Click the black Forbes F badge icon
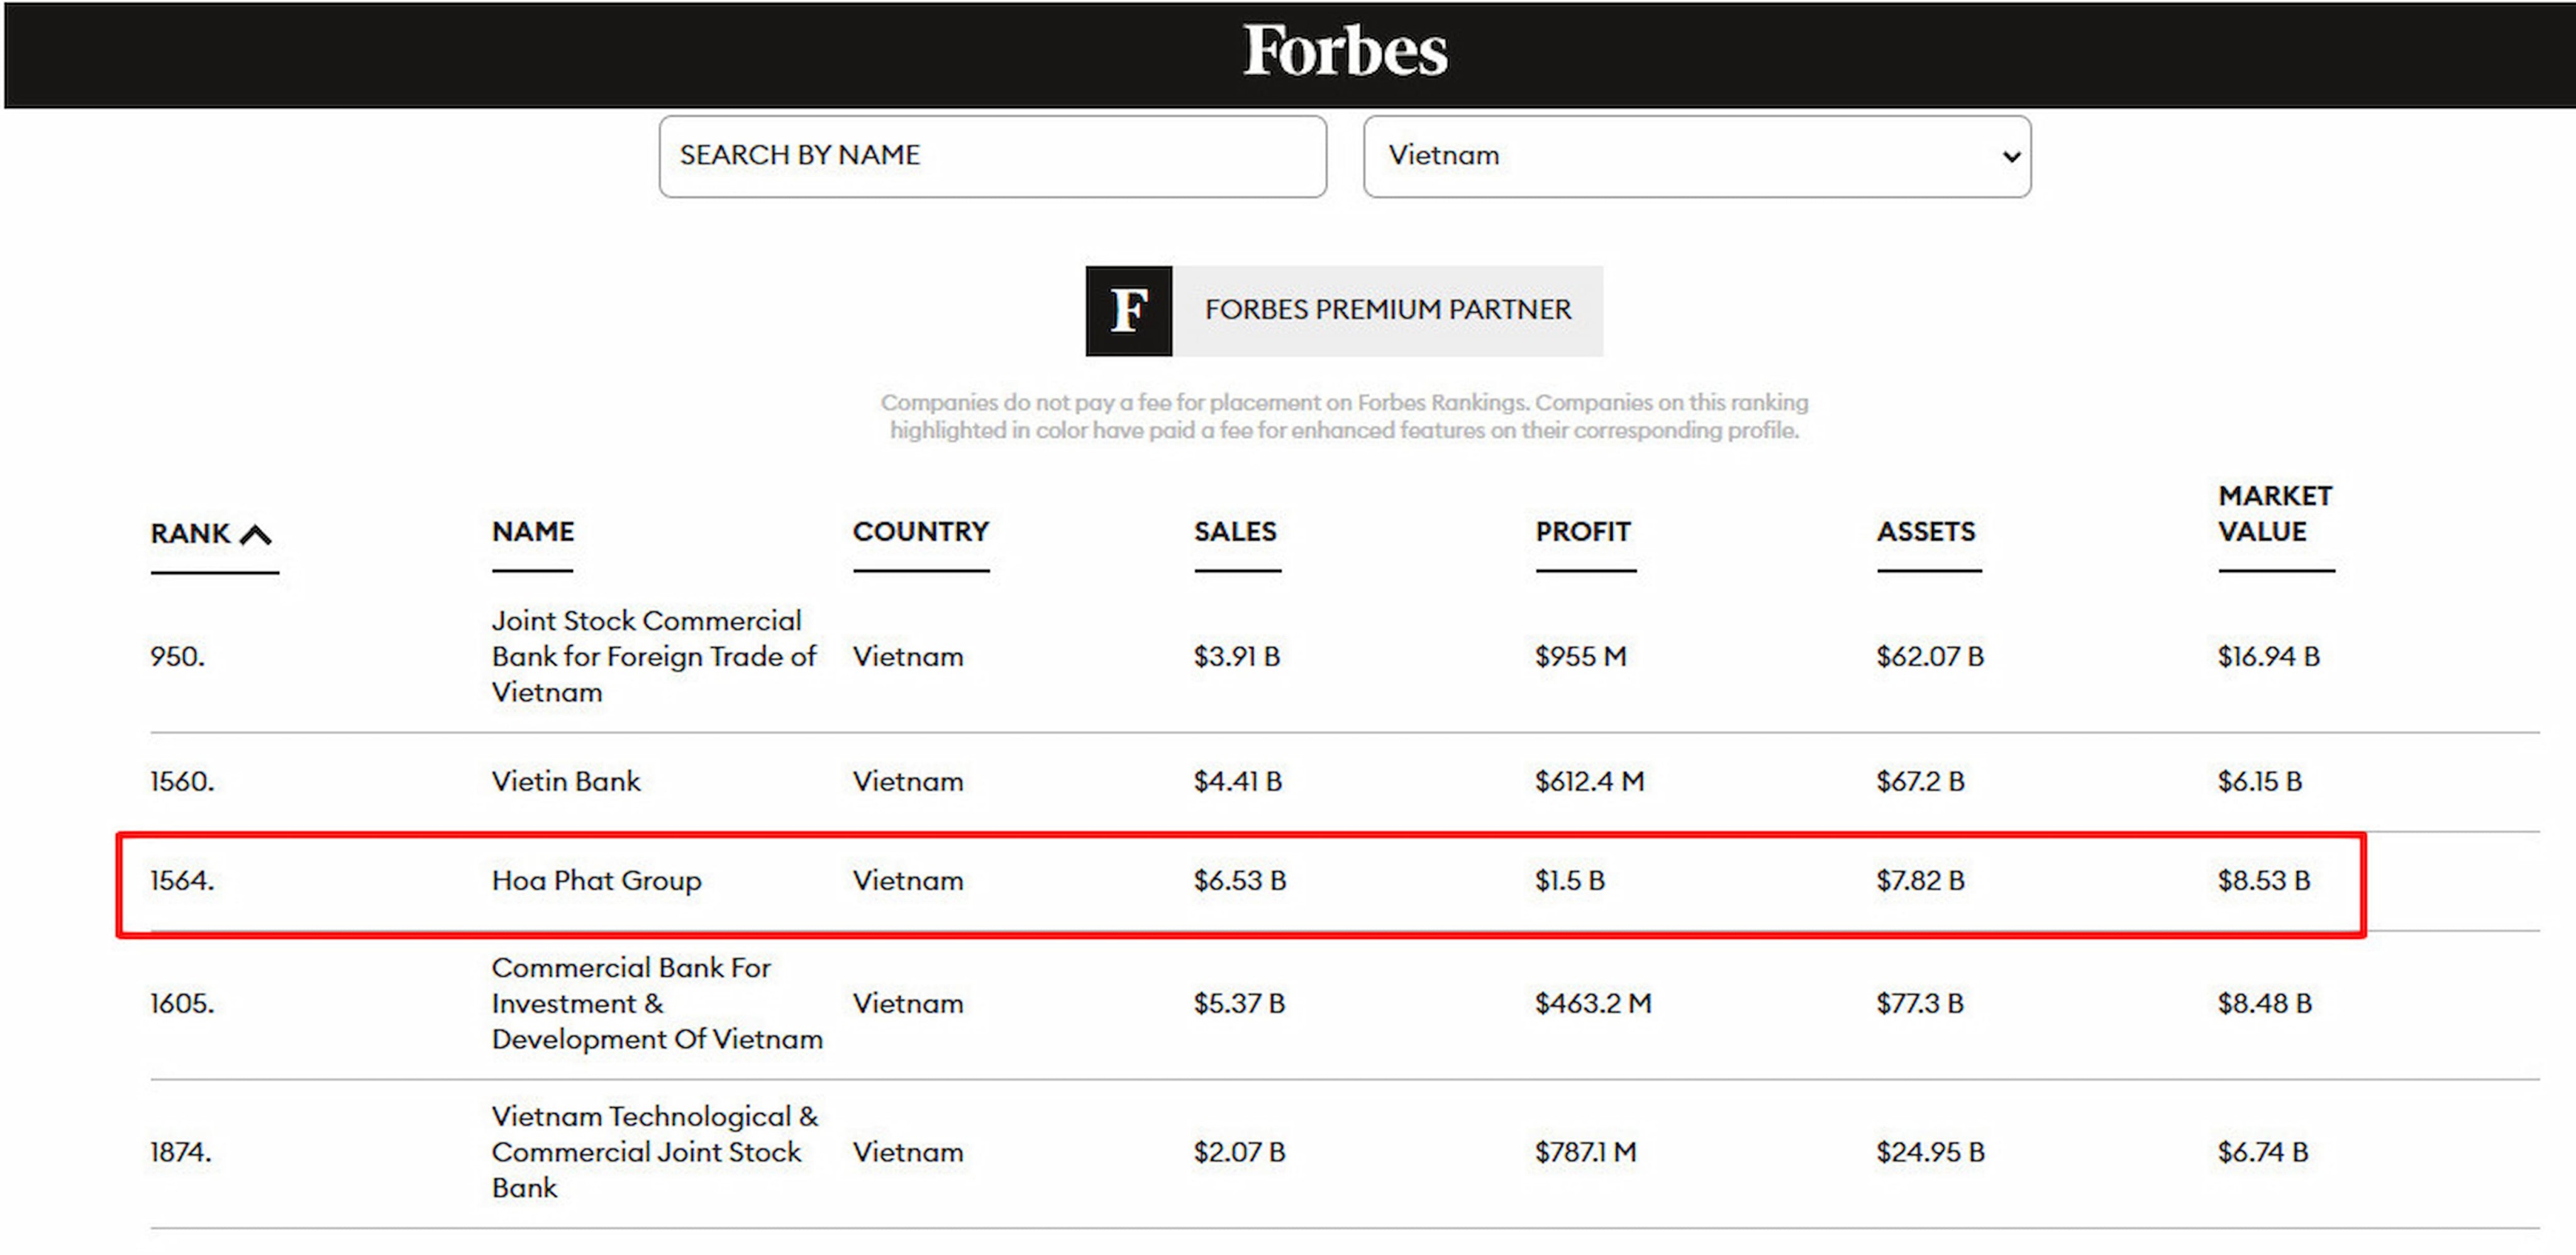The height and width of the screenshot is (1255, 2576). (x=1128, y=310)
